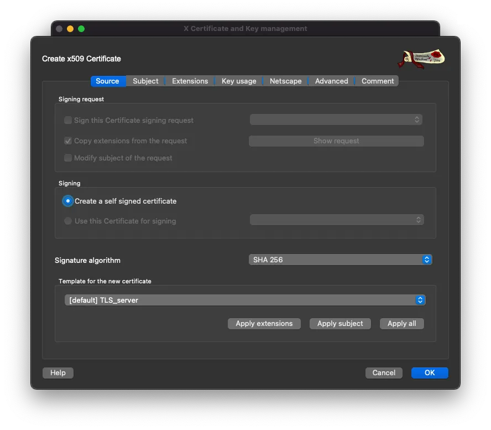Open the certificate template dropdown
Image resolution: width=491 pixels, height=430 pixels.
click(245, 299)
